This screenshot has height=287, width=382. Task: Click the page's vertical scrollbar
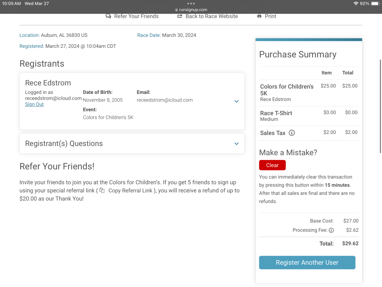380,106
